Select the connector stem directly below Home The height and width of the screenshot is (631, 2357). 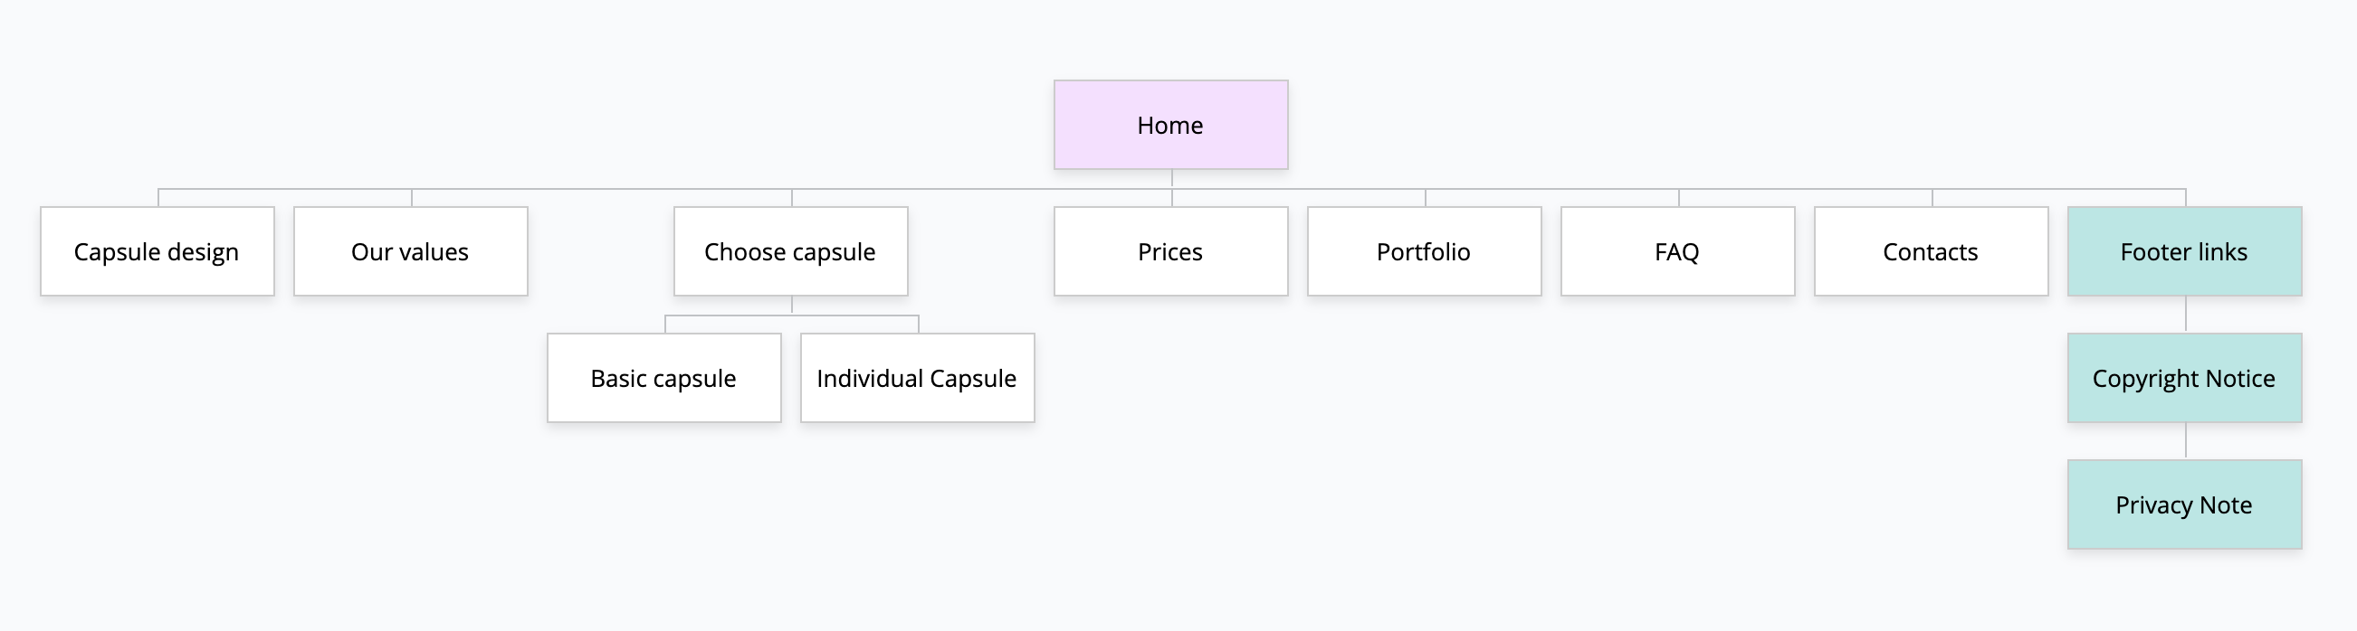click(1172, 179)
